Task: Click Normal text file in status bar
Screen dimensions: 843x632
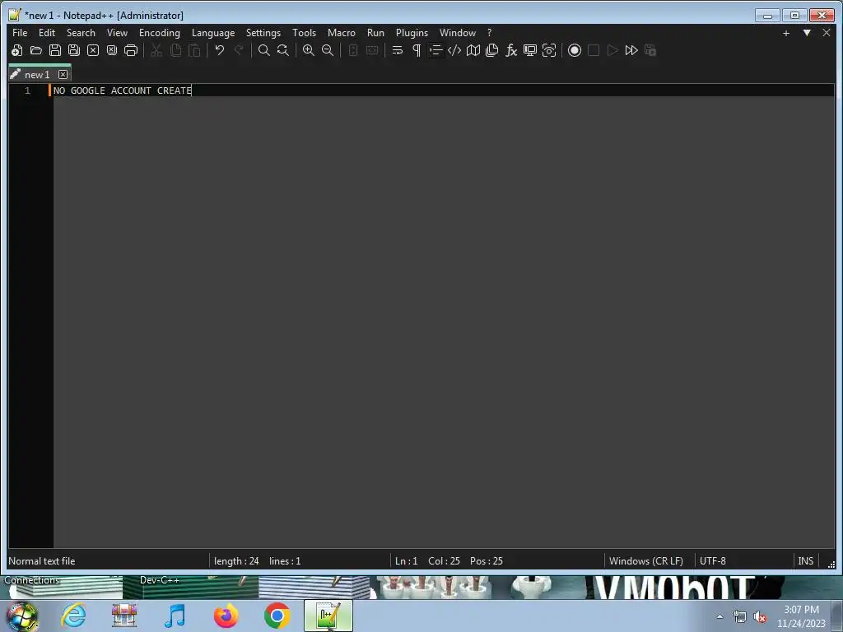Action: pos(42,561)
